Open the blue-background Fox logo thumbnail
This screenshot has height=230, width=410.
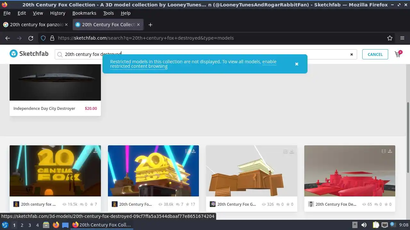153,171
